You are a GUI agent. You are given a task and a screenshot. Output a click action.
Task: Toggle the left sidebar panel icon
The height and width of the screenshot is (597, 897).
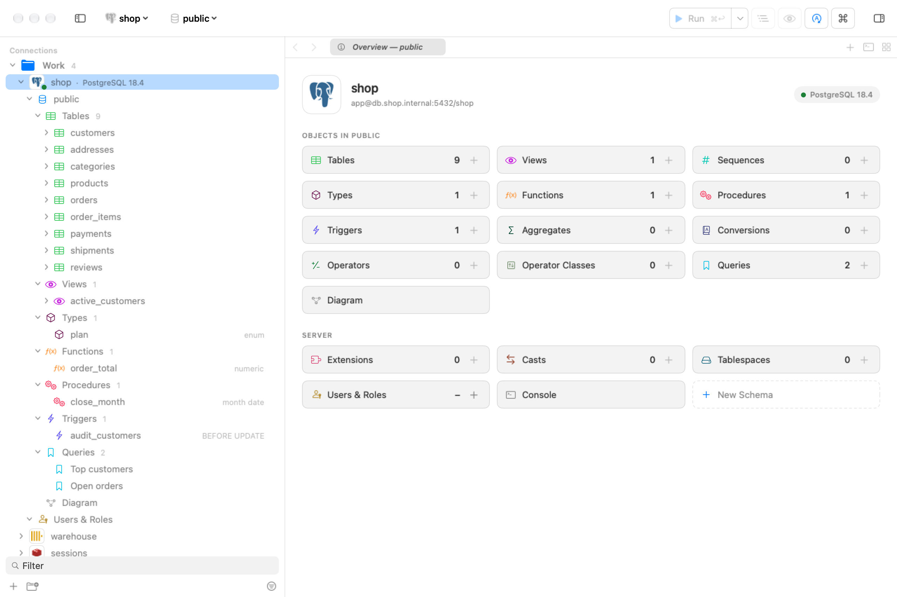80,18
